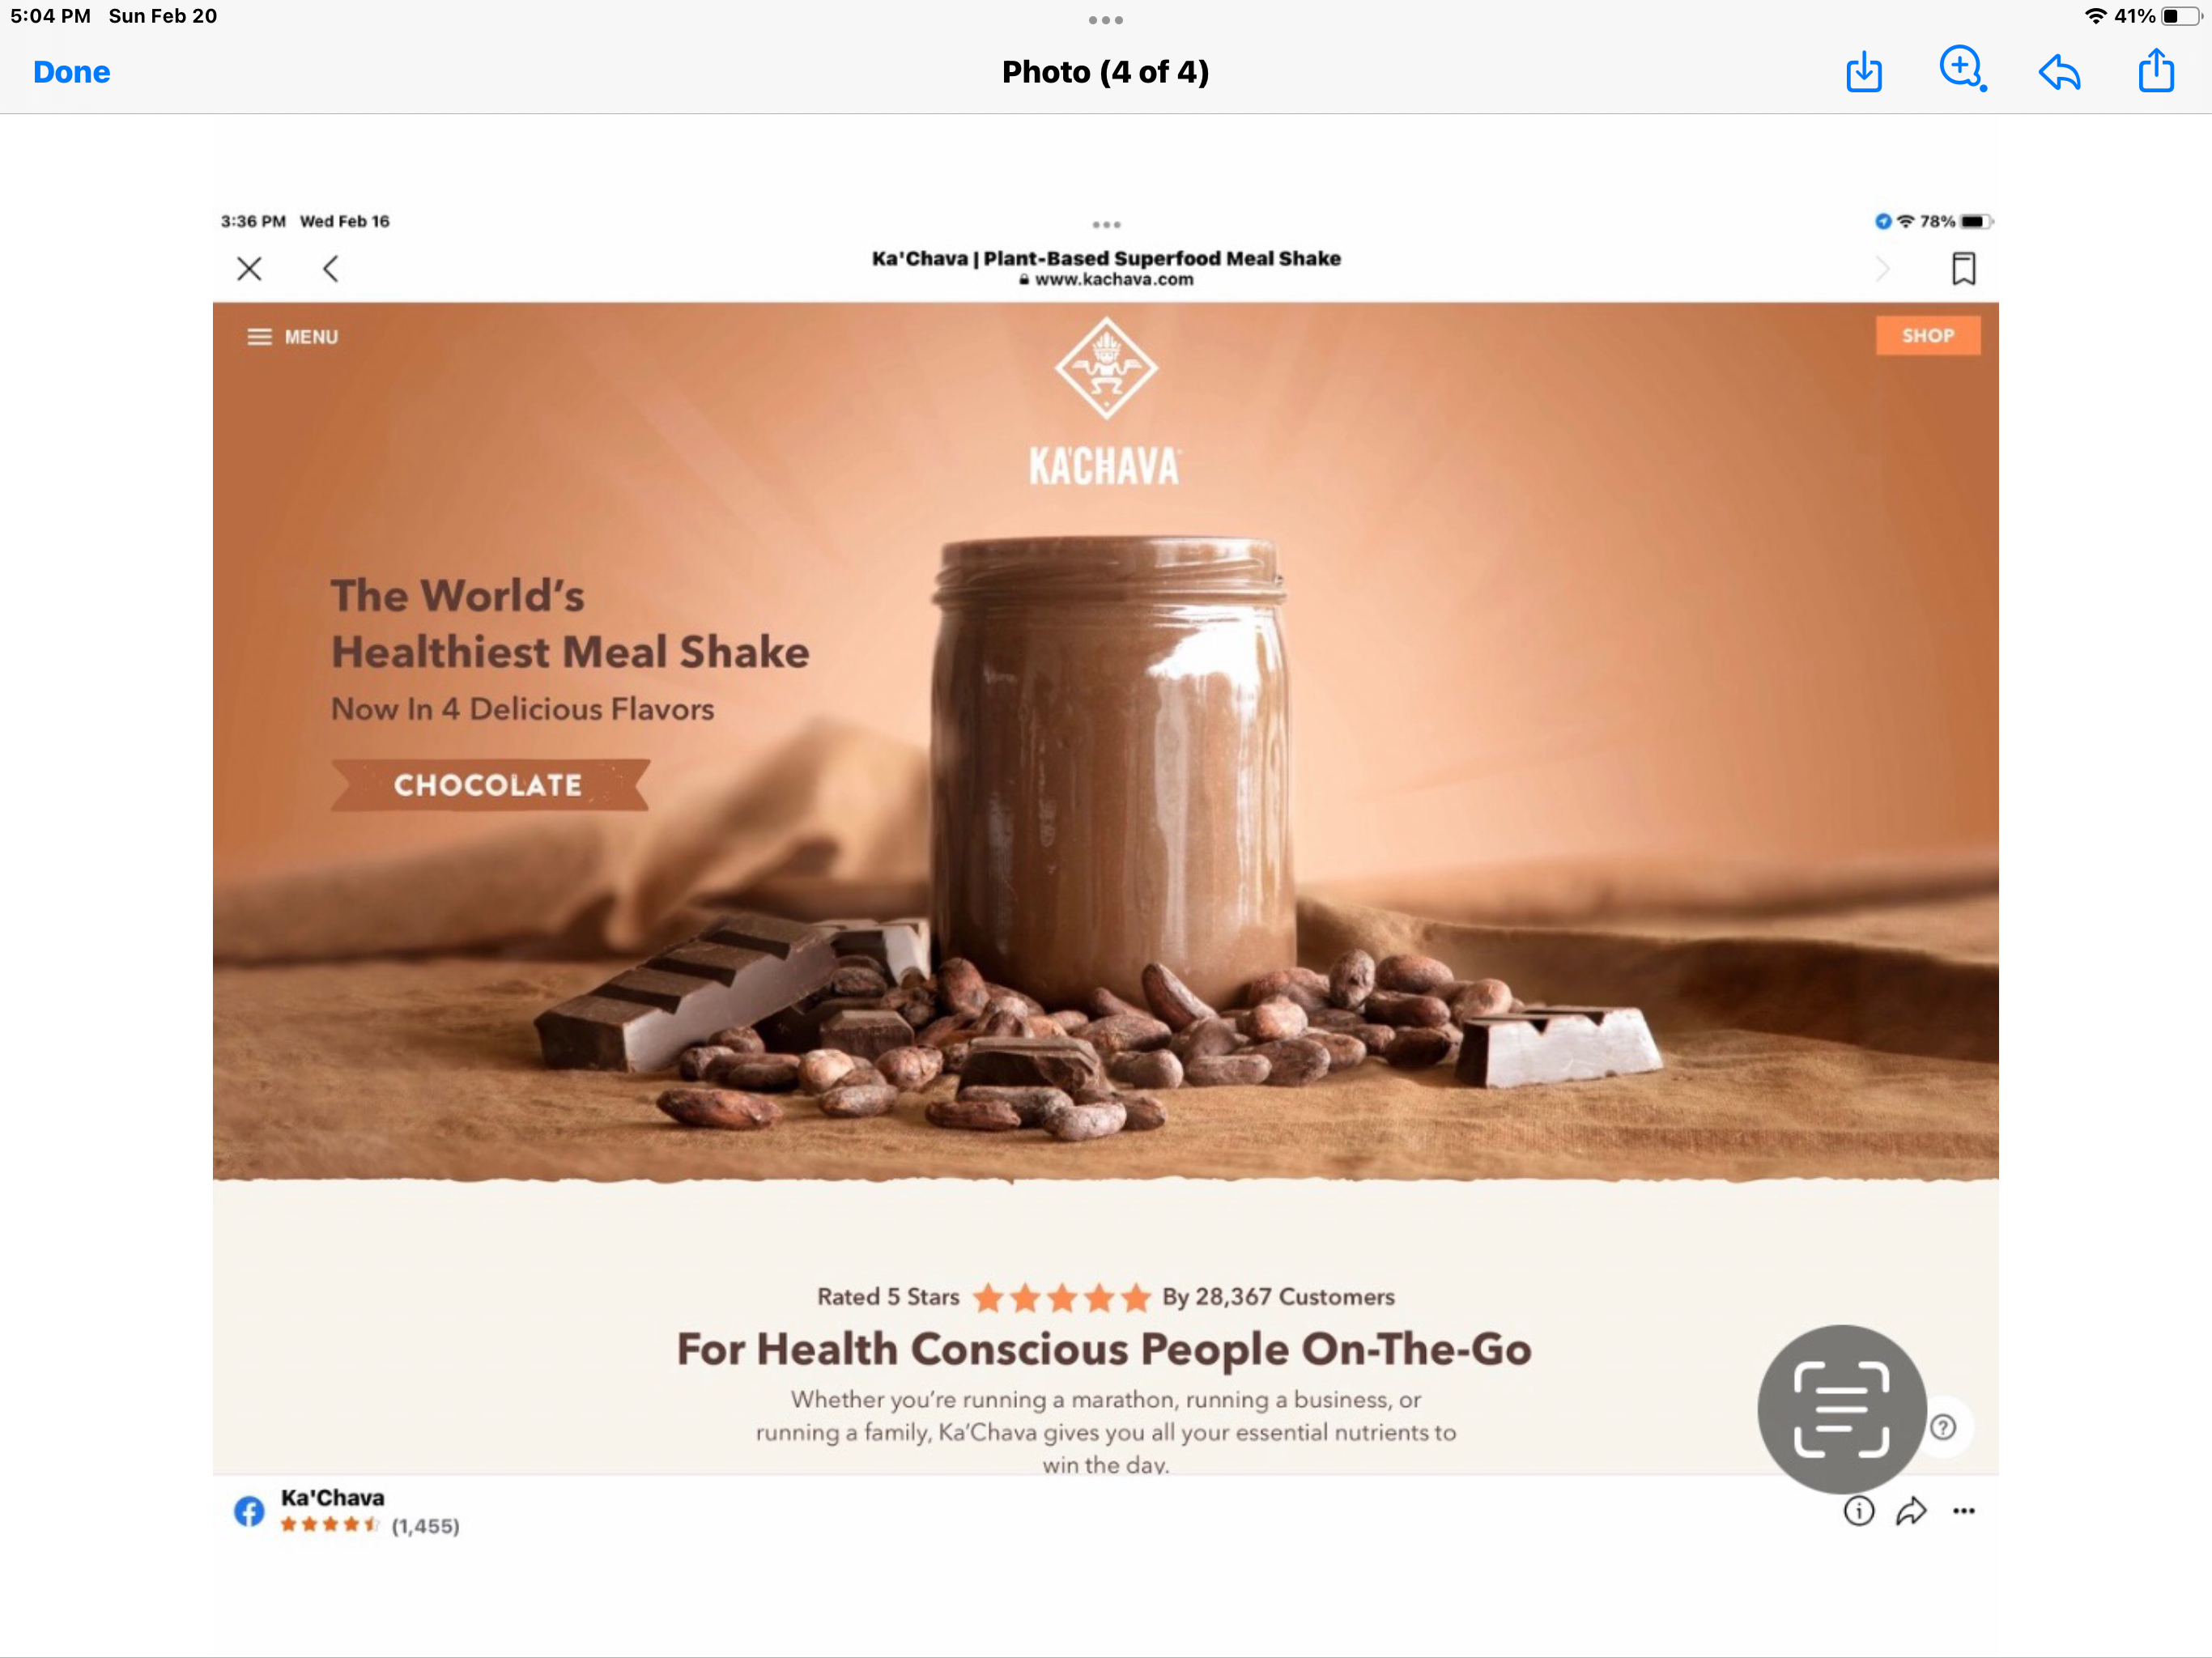Open the Facebook icon beside Ka'Chava

(249, 1510)
